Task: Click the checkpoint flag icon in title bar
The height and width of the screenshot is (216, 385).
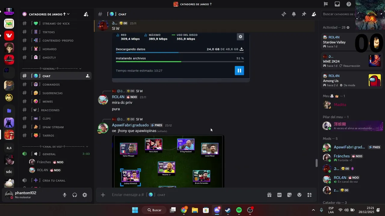Action: pos(326,4)
